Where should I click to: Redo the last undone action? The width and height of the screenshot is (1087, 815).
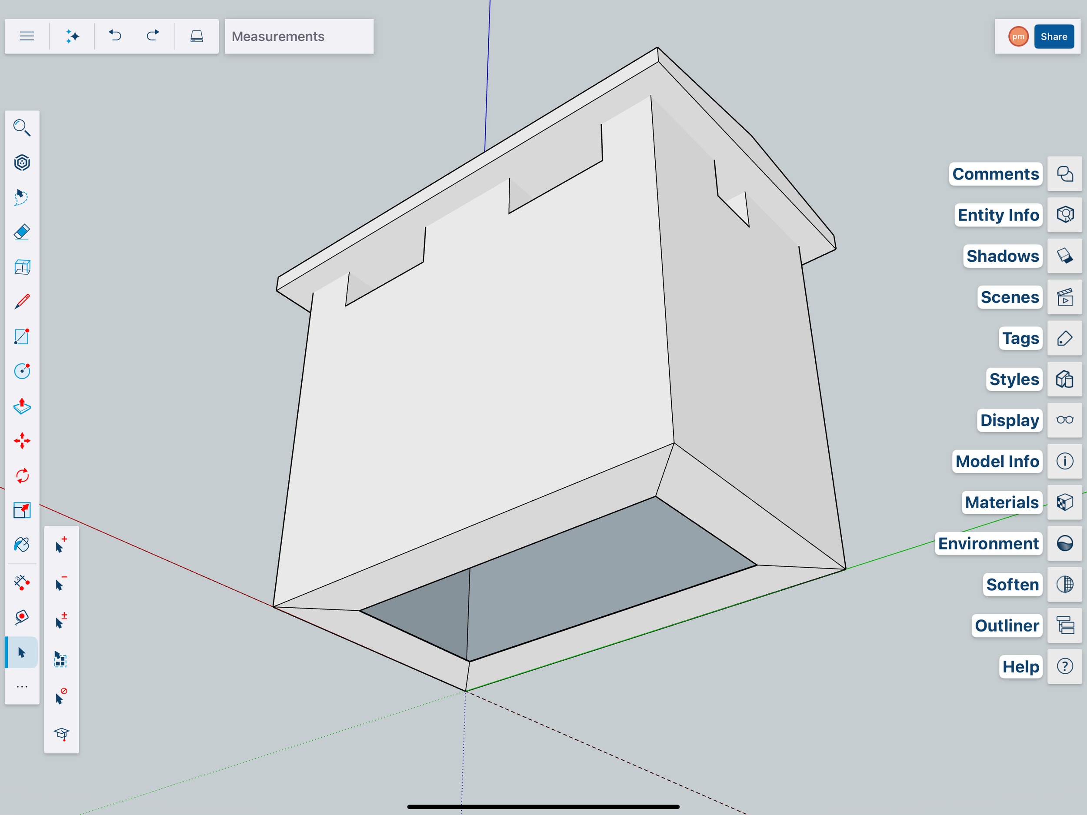tap(153, 36)
